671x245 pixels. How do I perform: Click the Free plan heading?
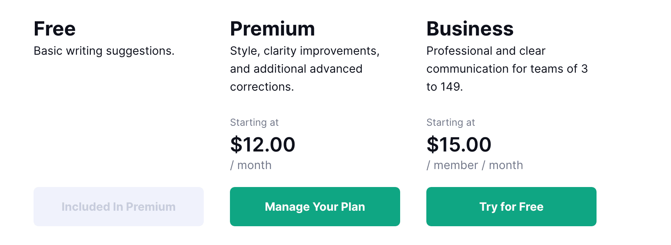(54, 29)
